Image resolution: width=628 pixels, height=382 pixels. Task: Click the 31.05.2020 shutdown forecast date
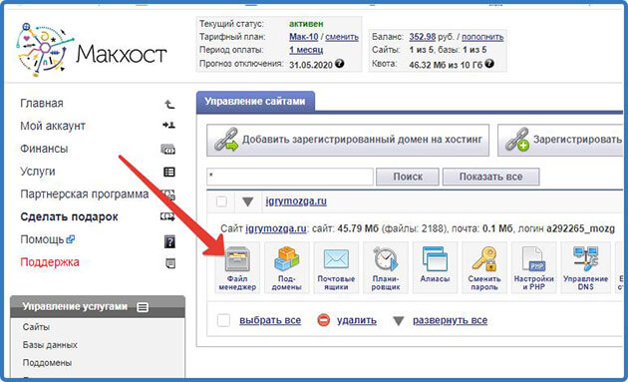[311, 65]
